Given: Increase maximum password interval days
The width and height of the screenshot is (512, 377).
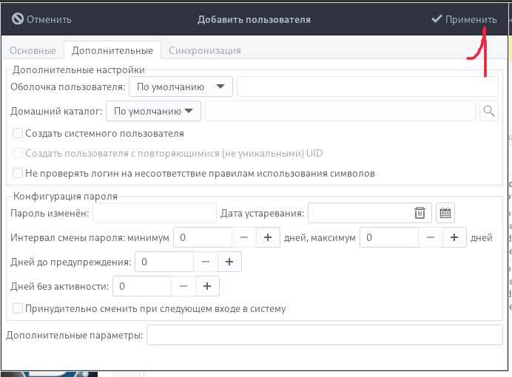Looking at the screenshot, I should 454,238.
